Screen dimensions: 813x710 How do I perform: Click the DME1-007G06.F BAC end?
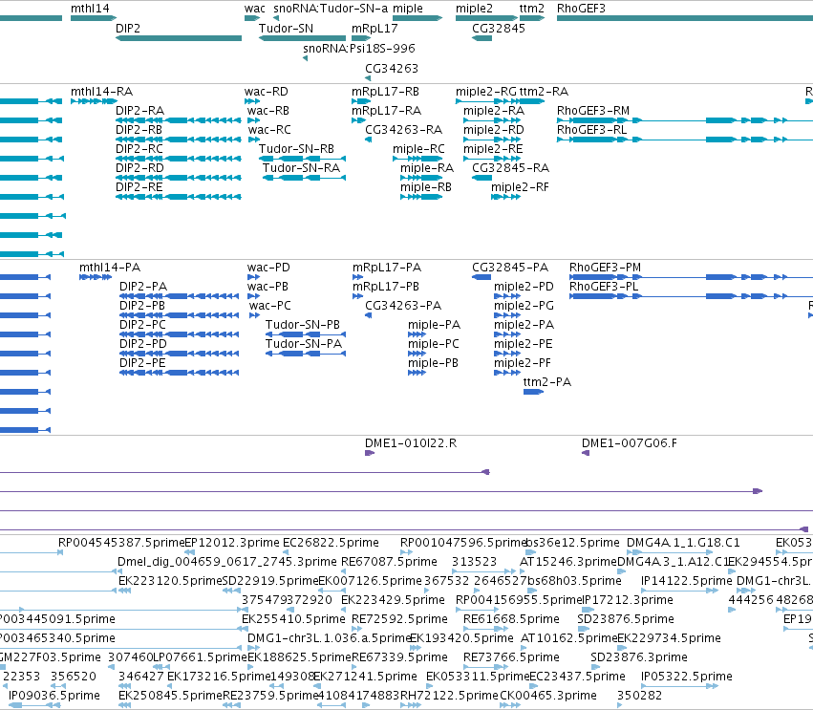(x=586, y=453)
